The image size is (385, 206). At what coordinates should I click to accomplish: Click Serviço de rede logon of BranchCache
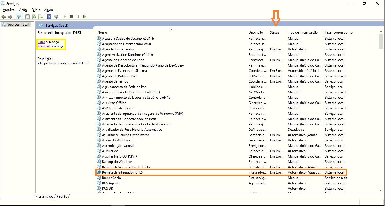336,178
